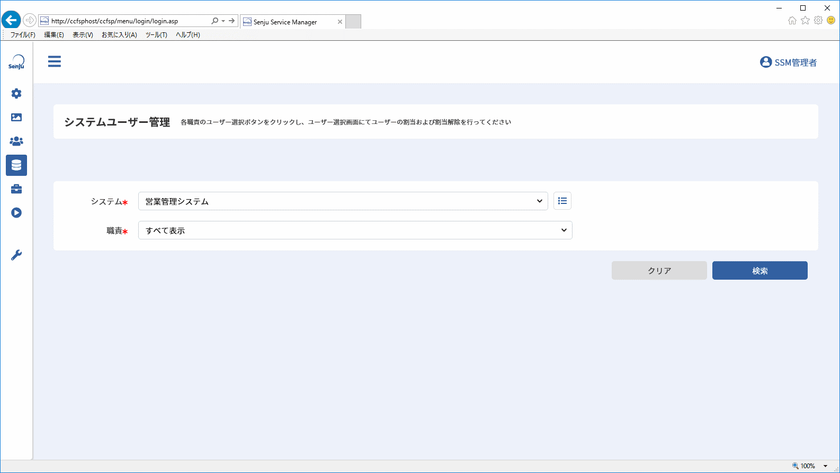Open a new browser tab
The image size is (840, 473).
point(353,22)
